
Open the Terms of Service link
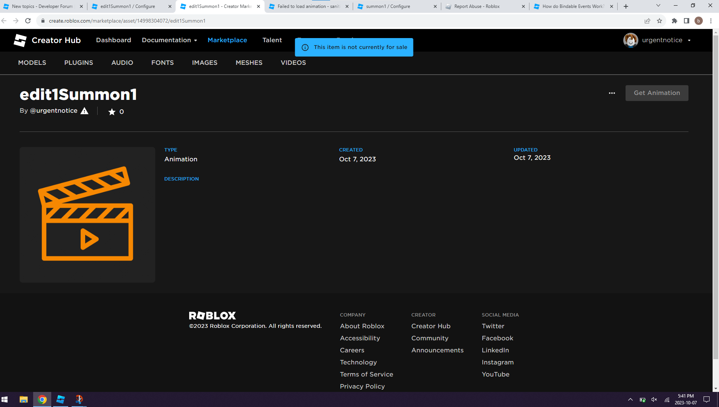[x=366, y=374]
